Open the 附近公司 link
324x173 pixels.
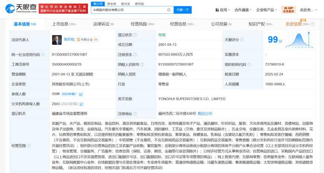[x=205, y=113]
